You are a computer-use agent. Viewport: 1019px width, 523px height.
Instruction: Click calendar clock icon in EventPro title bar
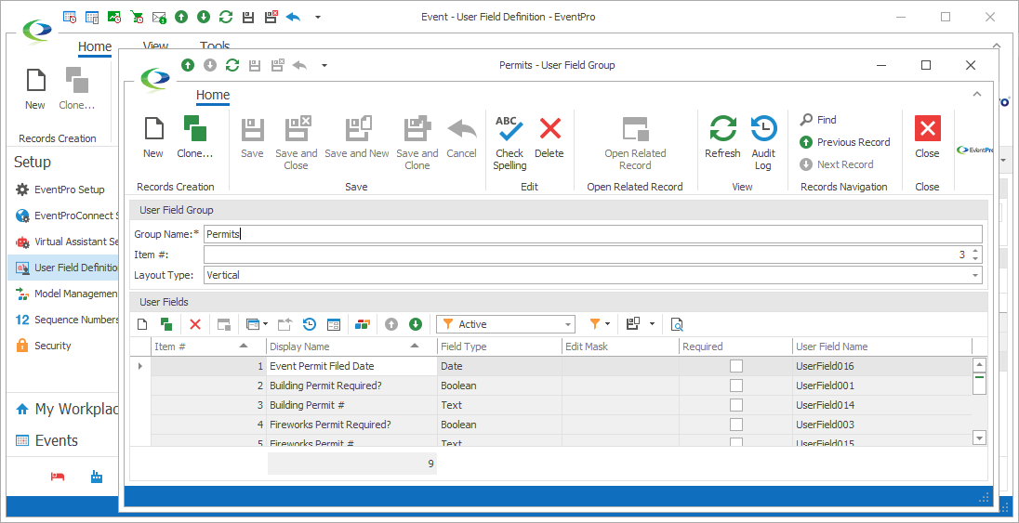click(x=70, y=17)
